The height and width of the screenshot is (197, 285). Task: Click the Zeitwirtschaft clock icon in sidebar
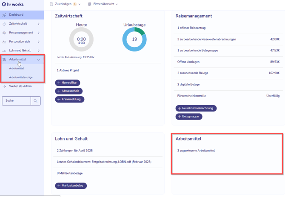point(4,24)
